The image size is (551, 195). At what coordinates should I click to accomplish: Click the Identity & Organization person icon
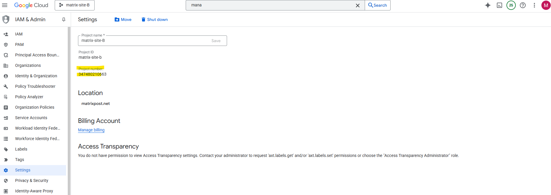click(6, 76)
